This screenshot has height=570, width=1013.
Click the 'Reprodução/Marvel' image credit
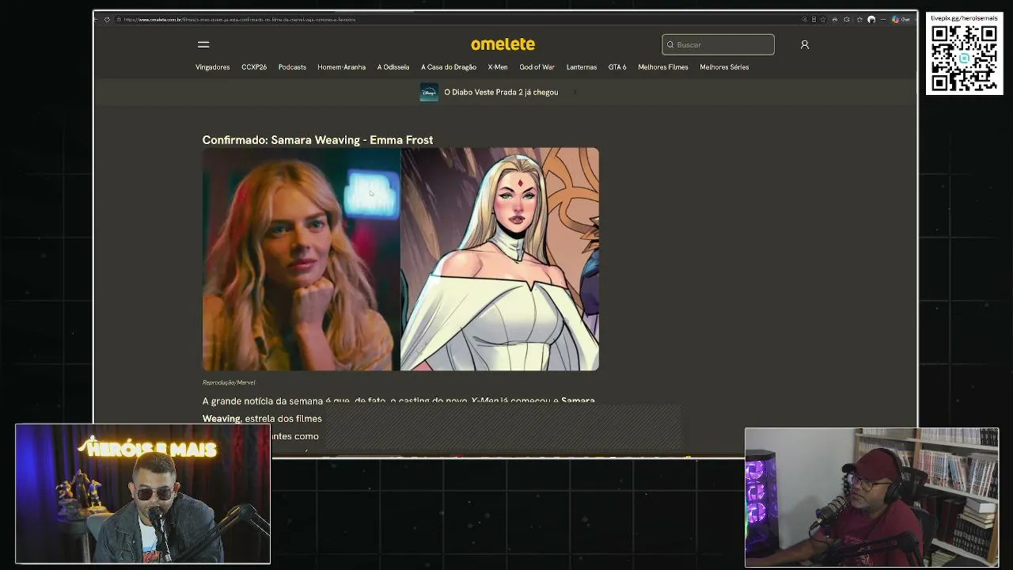click(x=229, y=382)
